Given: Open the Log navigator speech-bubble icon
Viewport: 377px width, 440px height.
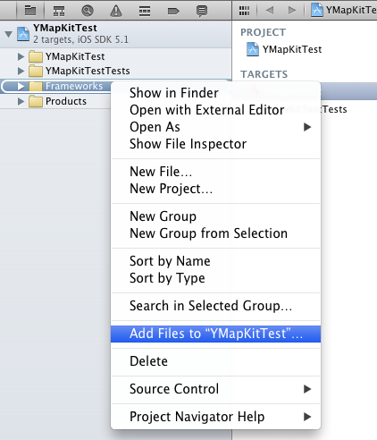Looking at the screenshot, I should [x=202, y=12].
